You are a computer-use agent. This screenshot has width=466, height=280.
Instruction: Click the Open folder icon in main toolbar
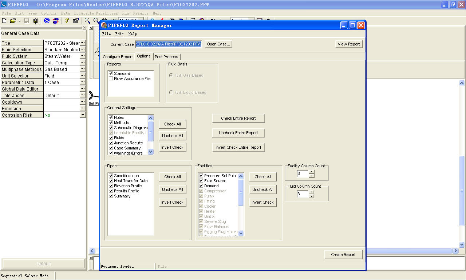13,21
